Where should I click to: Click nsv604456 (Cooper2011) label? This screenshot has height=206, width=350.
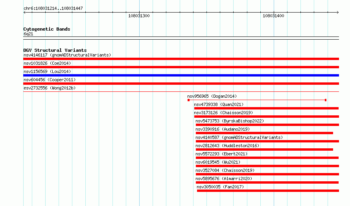[x=50, y=80]
